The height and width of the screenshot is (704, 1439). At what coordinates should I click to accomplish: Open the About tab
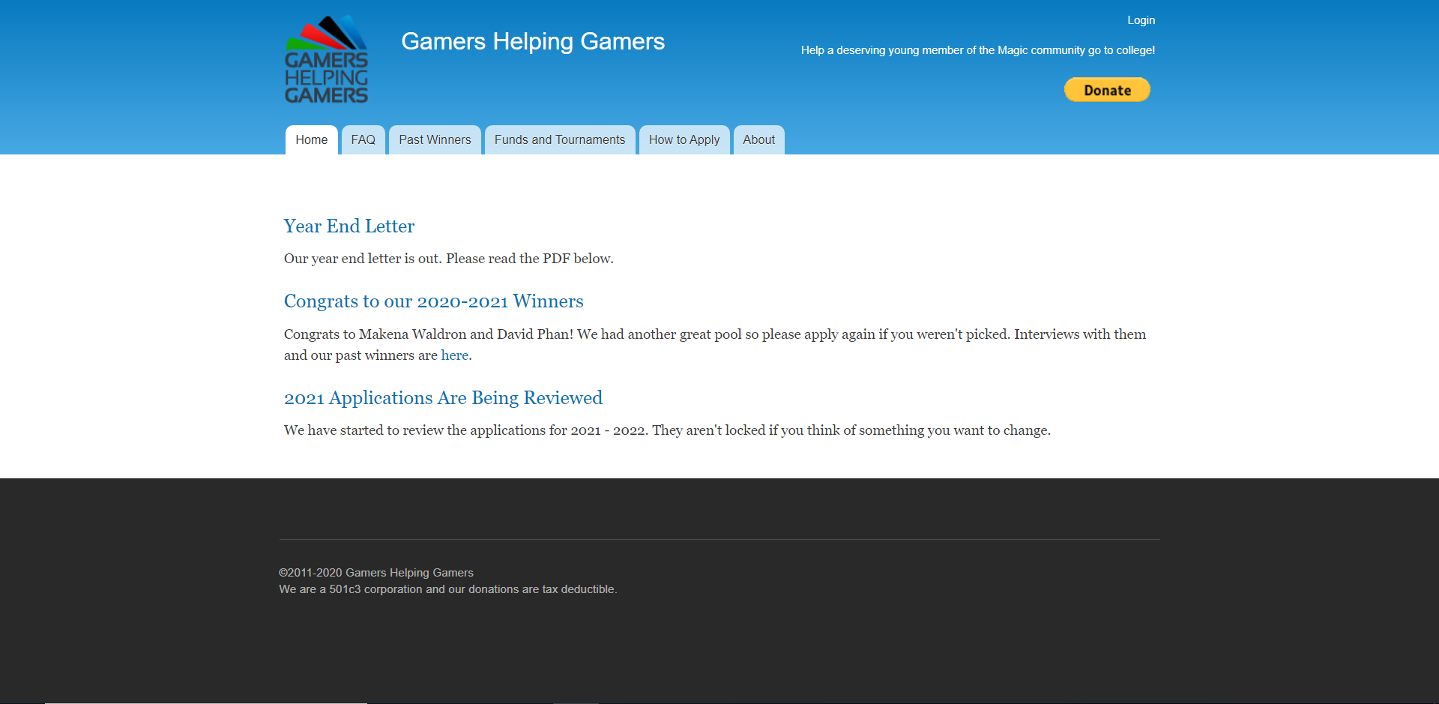[x=758, y=139]
